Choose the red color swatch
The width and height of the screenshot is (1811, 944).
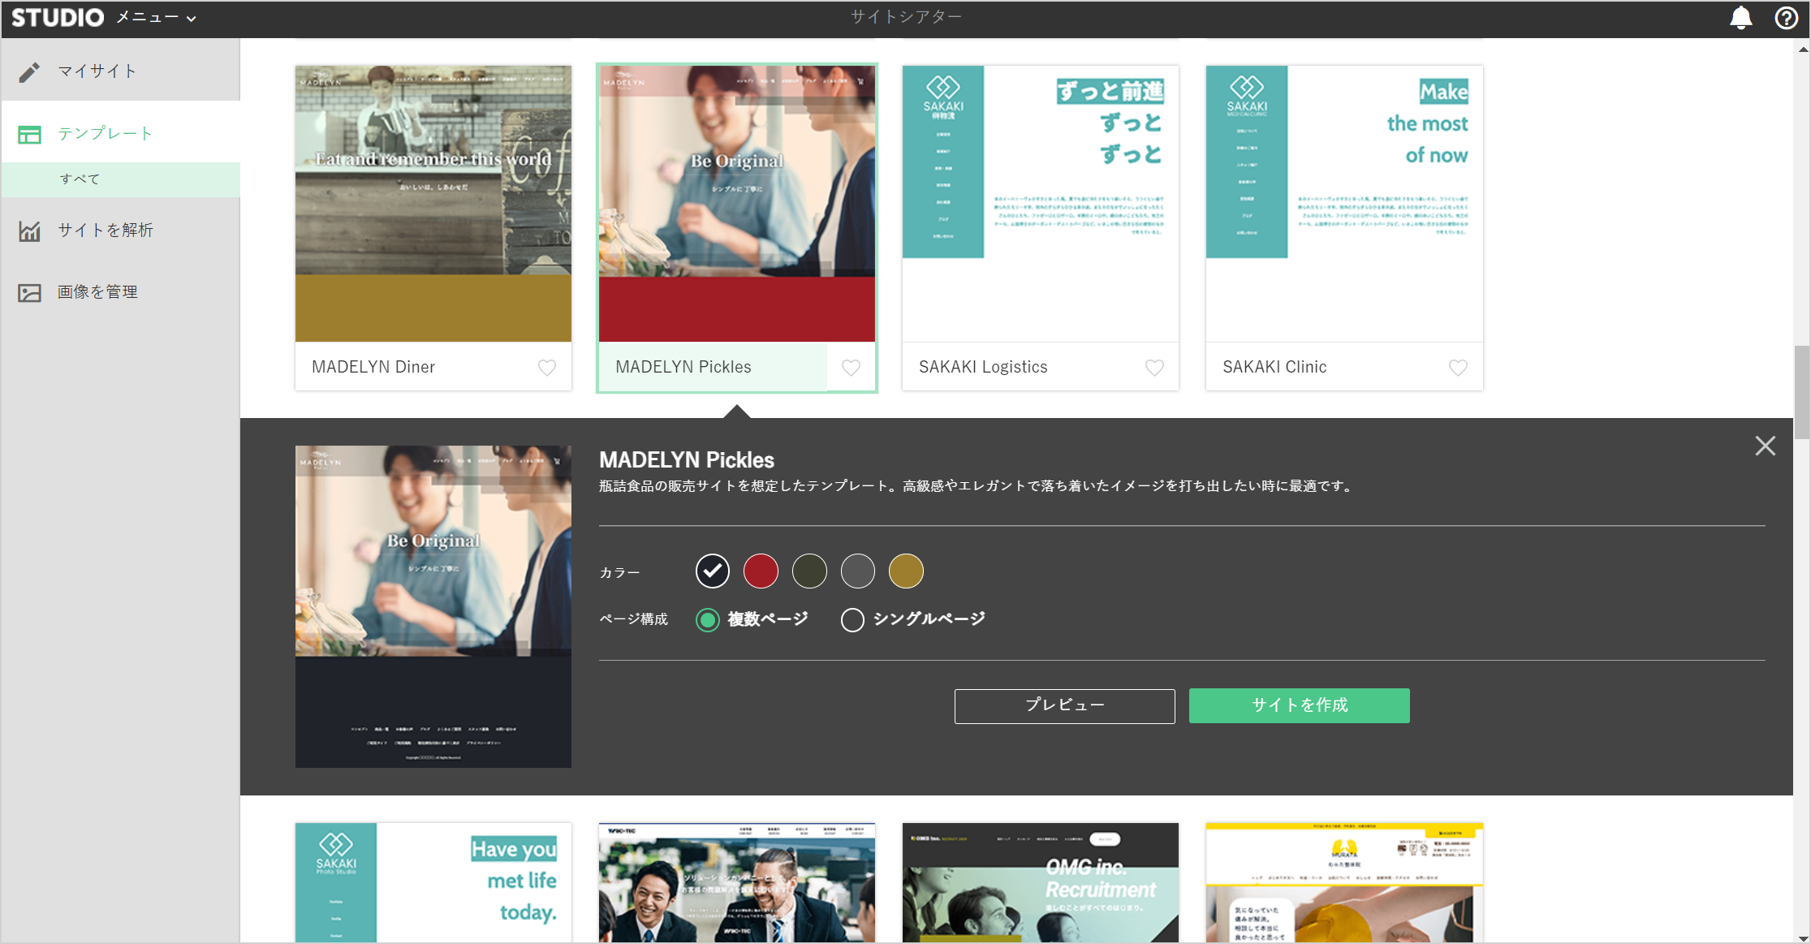pos(761,571)
